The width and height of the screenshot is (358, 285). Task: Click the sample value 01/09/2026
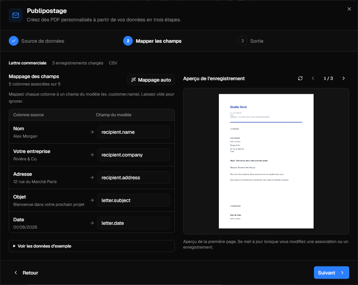pos(25,227)
